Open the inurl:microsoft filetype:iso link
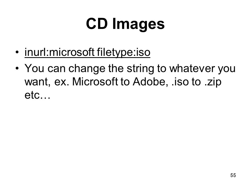Viewport: 251px width, 188px height. pyautogui.click(x=87, y=52)
